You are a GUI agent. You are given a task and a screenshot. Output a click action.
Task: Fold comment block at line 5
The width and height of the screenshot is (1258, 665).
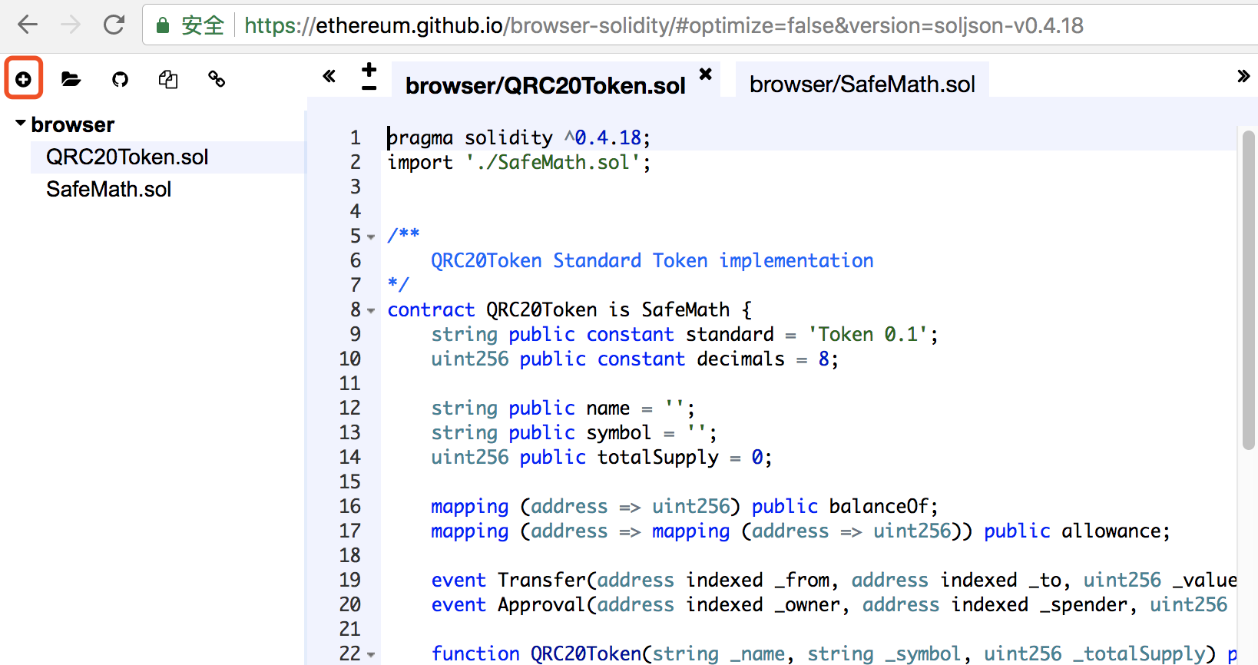pos(371,237)
